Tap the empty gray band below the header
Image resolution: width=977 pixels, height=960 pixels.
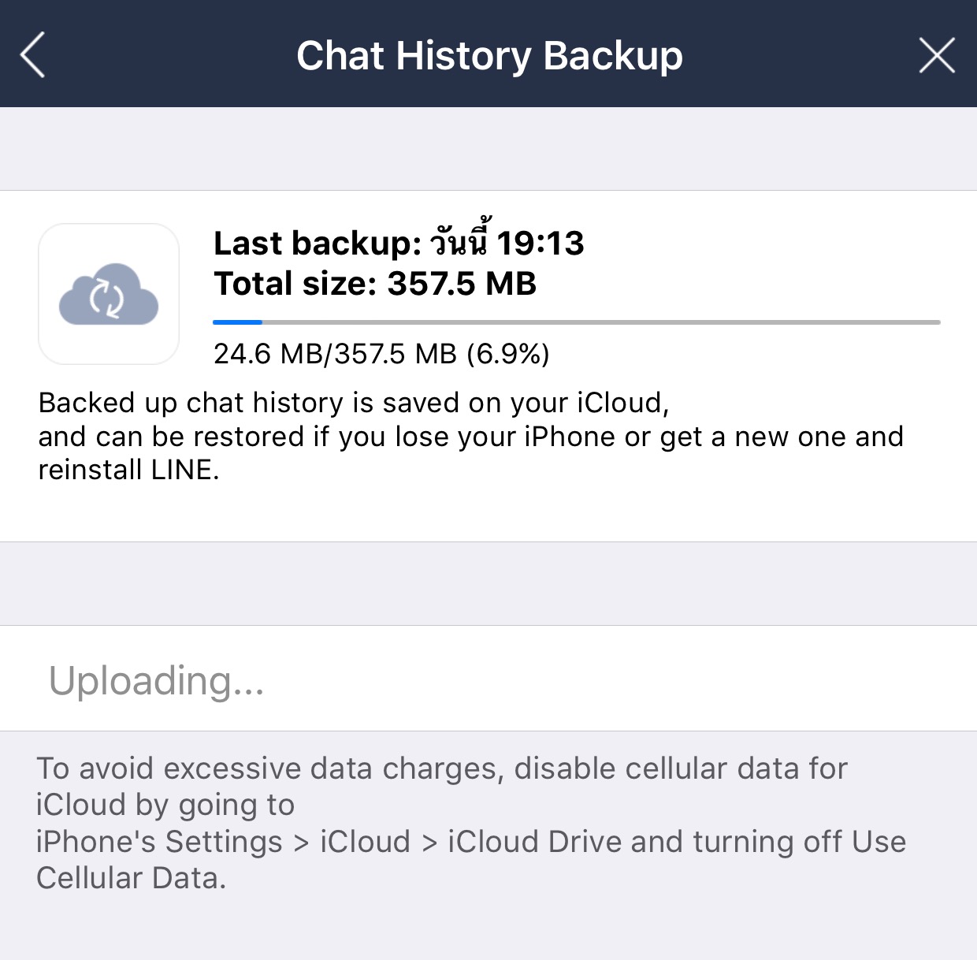pyautogui.click(x=489, y=148)
